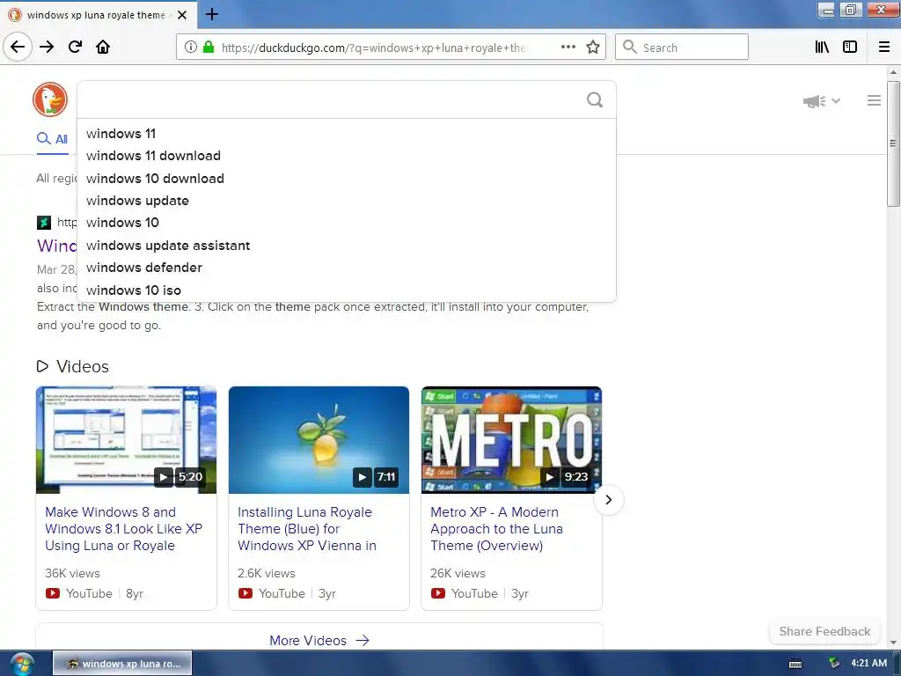Bookmark this page with the star icon

point(593,48)
